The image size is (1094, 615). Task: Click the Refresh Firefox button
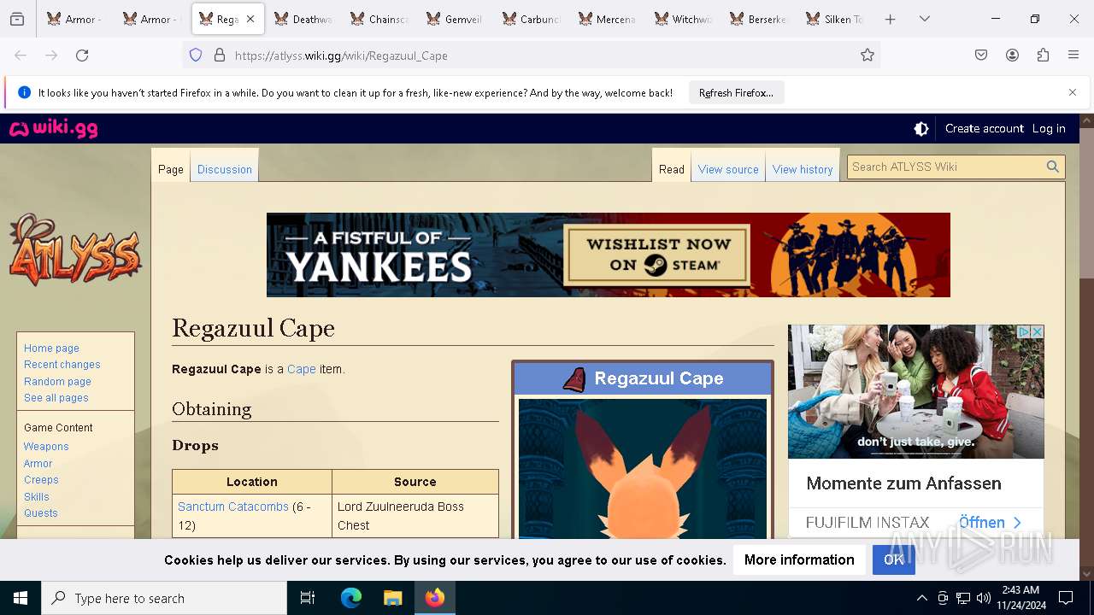click(x=736, y=93)
